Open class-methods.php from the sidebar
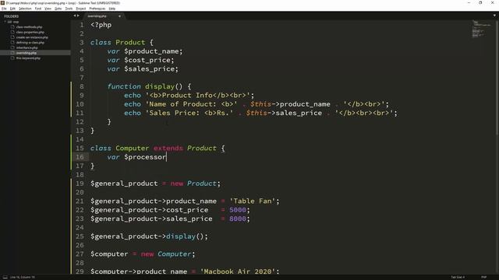Viewport: 499px width, 280px height. (x=29, y=27)
